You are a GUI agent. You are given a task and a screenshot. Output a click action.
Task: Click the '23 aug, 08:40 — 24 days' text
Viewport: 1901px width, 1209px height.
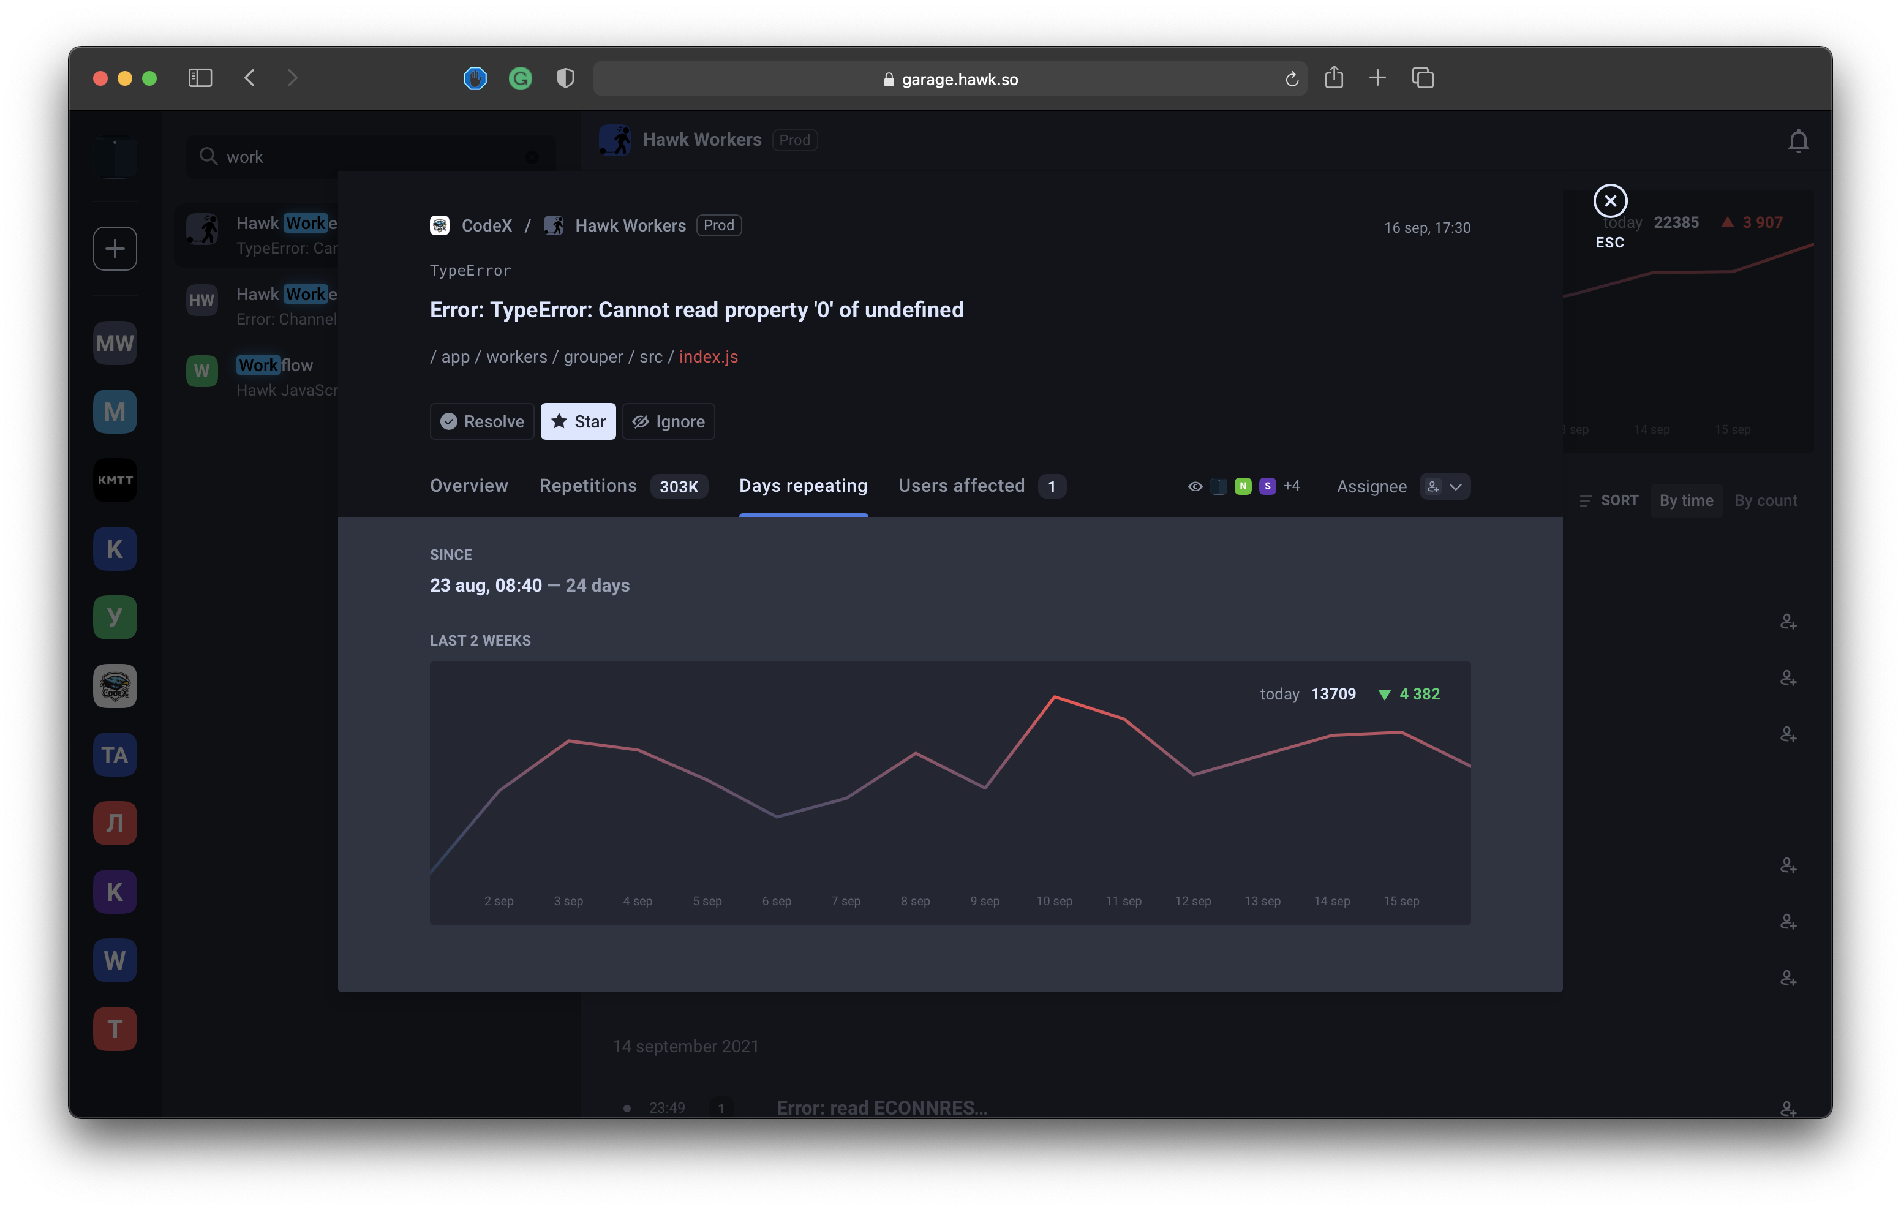point(530,585)
